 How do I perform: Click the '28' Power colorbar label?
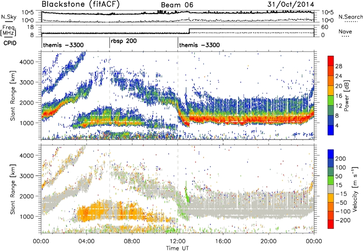click(x=338, y=66)
